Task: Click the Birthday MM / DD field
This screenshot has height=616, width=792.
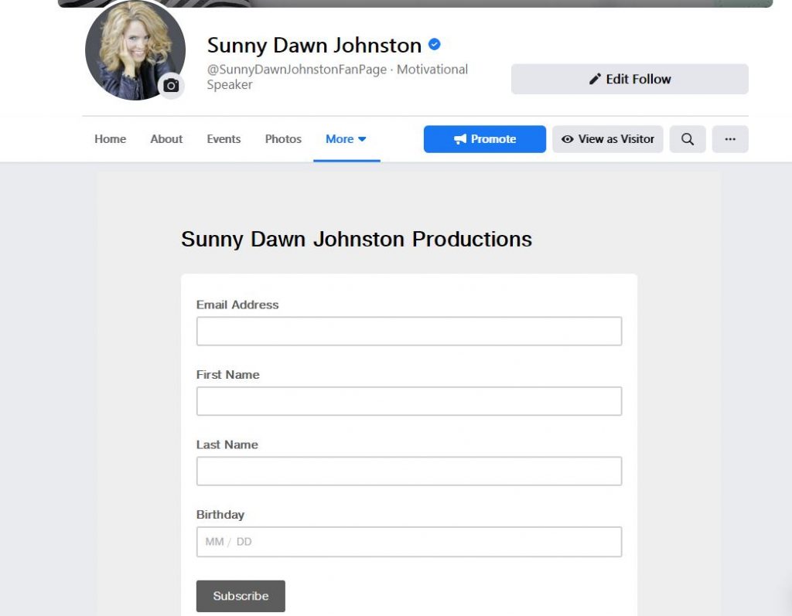Action: tap(408, 542)
